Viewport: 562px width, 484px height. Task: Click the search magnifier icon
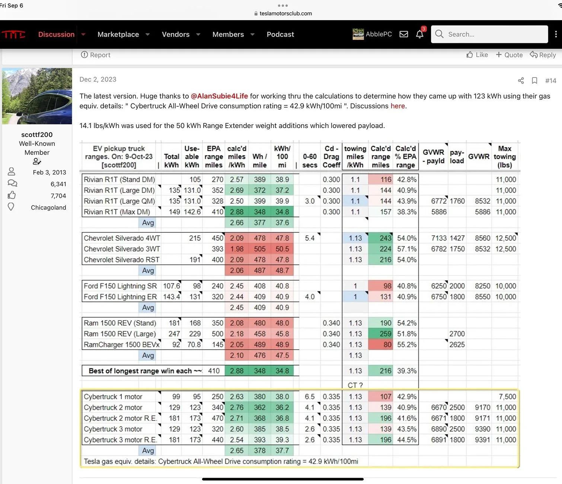[x=439, y=34]
